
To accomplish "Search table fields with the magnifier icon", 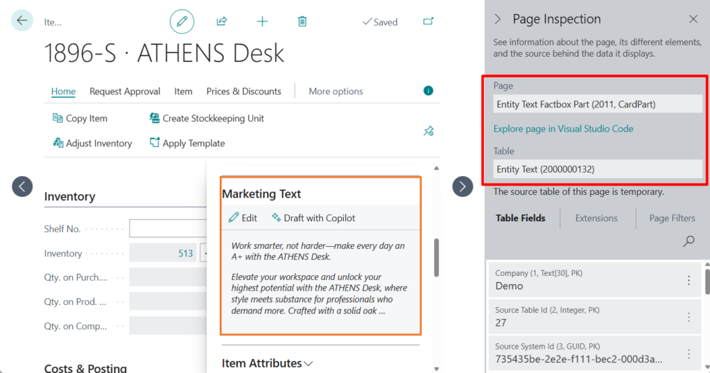I will click(689, 241).
